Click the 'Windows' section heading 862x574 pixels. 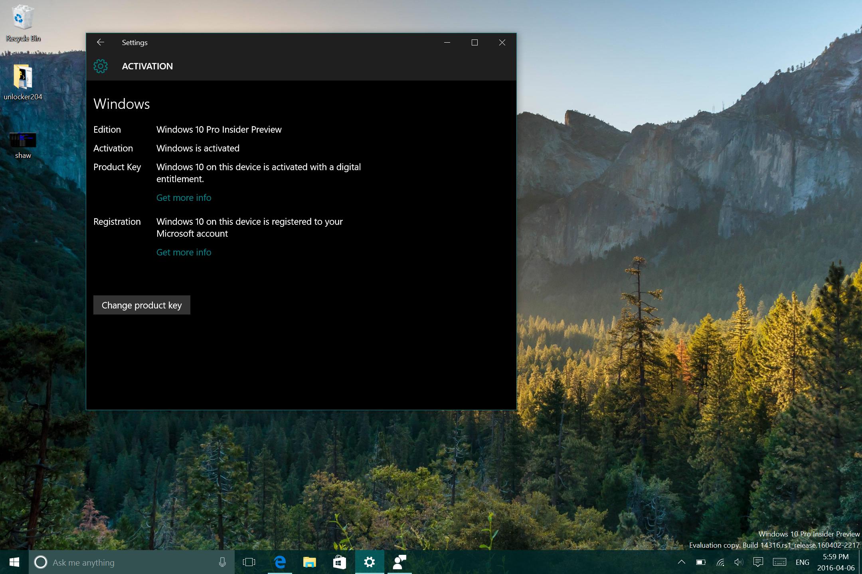click(121, 104)
